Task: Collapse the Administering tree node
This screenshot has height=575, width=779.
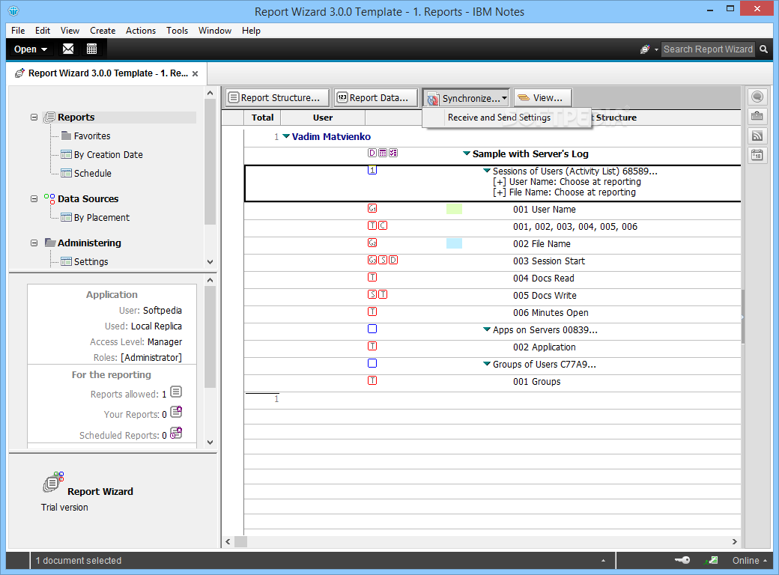Action: click(34, 243)
